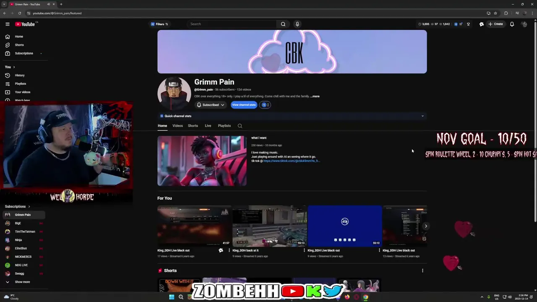Submit search with magnifier button
This screenshot has width=537, height=302.
(x=283, y=24)
